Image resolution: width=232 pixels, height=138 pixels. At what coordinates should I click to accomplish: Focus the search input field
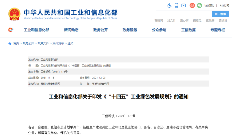[184, 14]
